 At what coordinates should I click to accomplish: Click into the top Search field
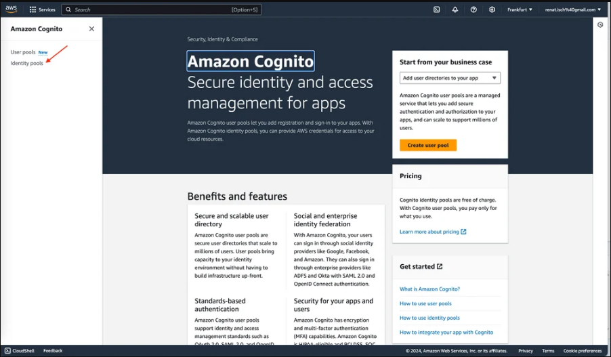click(161, 9)
